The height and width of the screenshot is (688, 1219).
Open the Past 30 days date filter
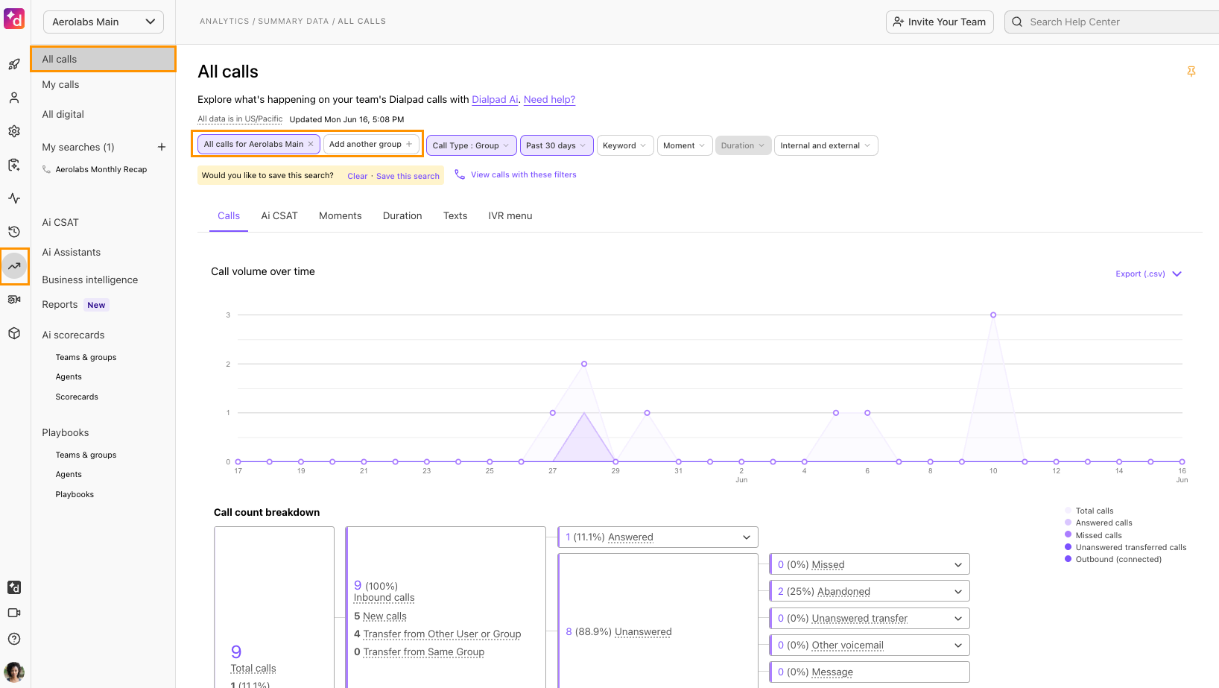pyautogui.click(x=557, y=145)
